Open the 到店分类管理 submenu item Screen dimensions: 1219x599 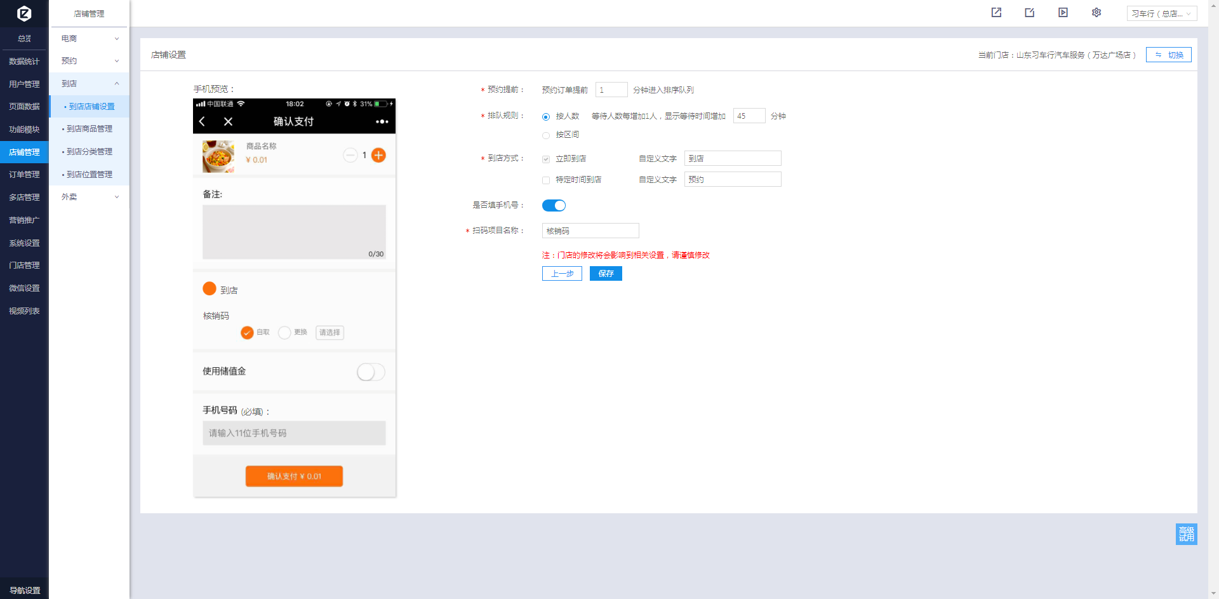[90, 152]
